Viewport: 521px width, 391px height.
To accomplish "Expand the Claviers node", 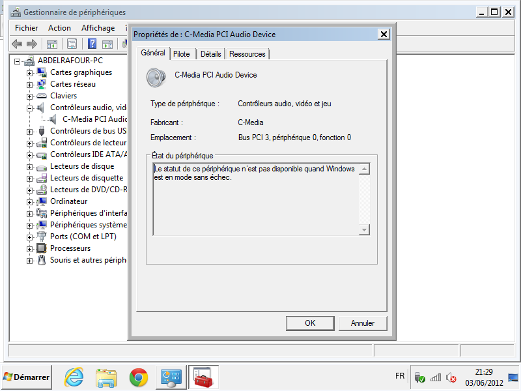I will point(29,96).
